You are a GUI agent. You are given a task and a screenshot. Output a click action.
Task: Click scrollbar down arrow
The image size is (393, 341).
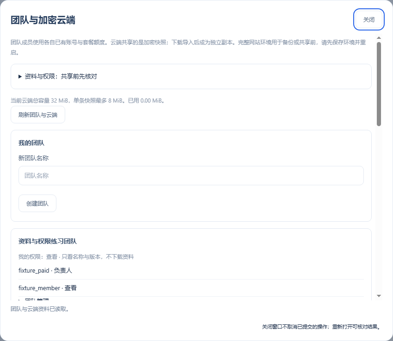[379, 296]
